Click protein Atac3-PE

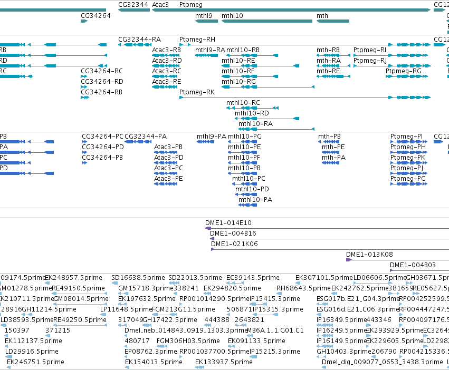pyautogui.click(x=168, y=179)
